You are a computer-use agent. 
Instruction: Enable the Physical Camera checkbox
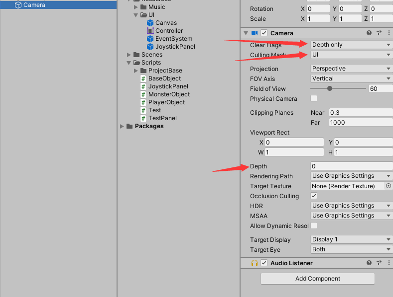[314, 98]
